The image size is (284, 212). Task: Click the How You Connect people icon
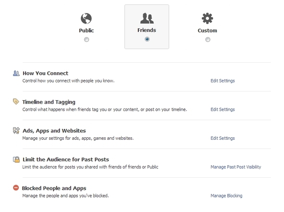[16, 73]
